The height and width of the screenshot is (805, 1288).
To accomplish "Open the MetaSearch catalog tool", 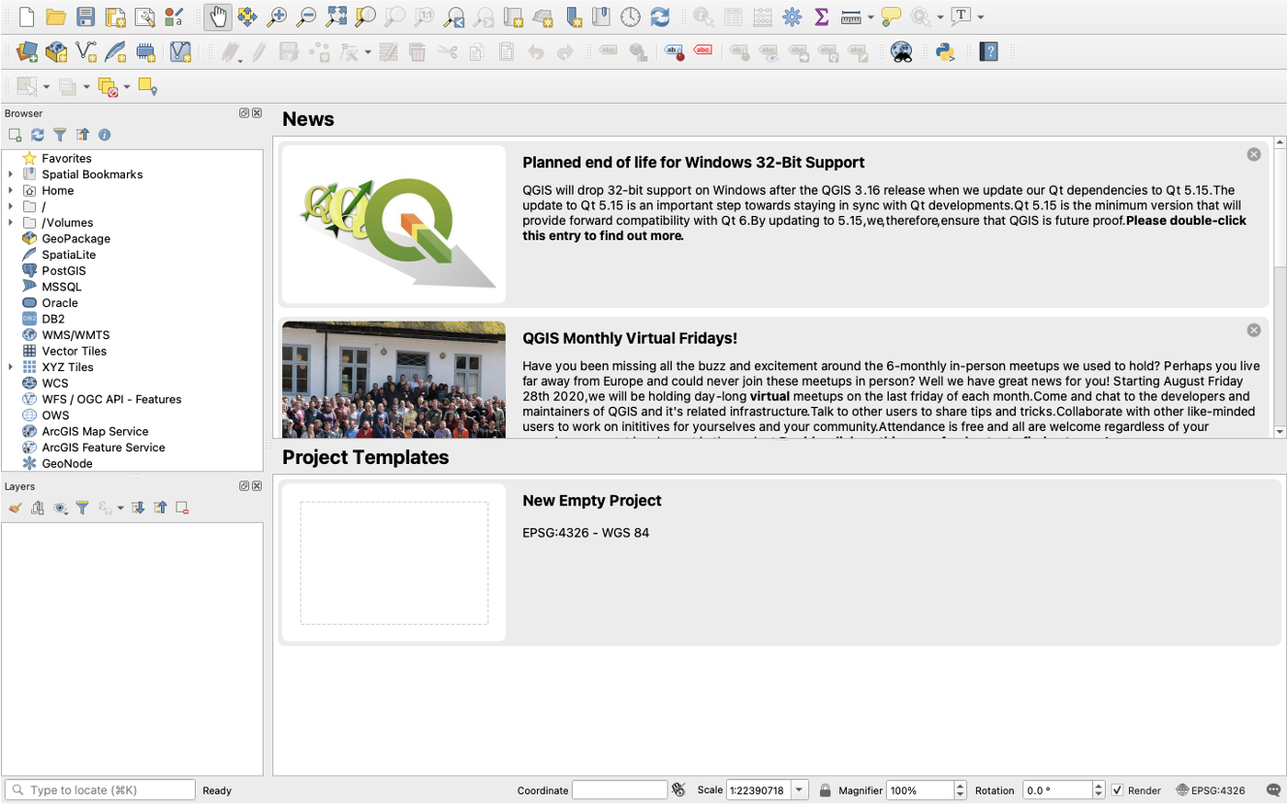I will (x=900, y=51).
